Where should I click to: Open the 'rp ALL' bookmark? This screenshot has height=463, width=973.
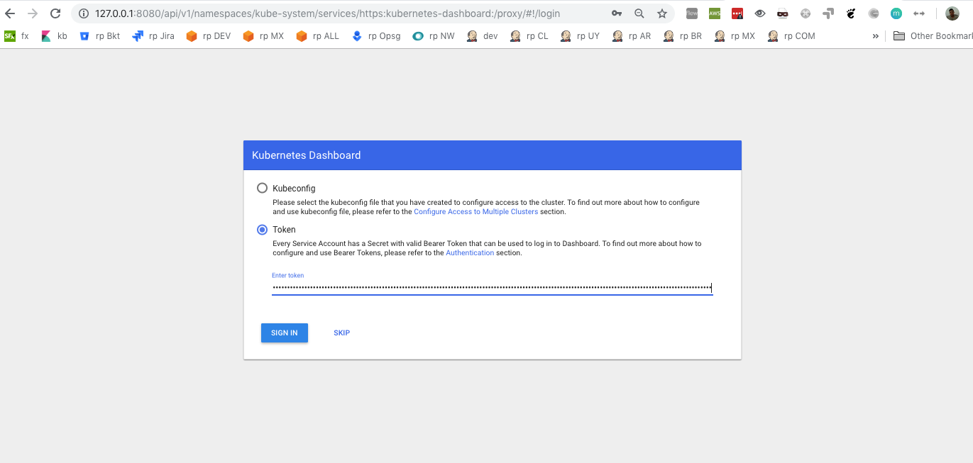[x=317, y=36]
